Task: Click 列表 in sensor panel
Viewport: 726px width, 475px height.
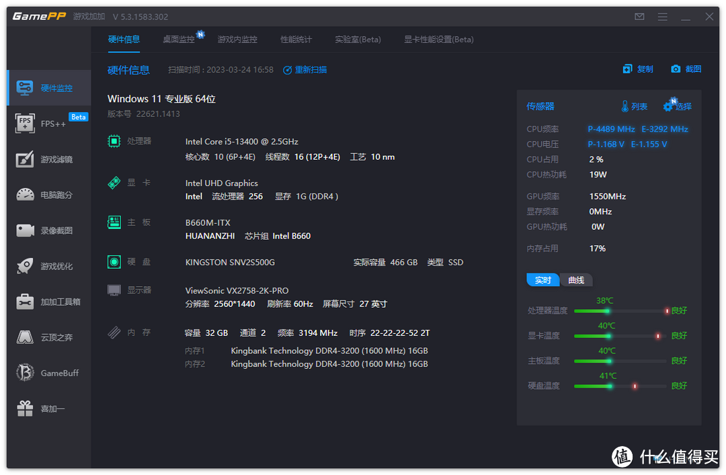Action: click(639, 106)
